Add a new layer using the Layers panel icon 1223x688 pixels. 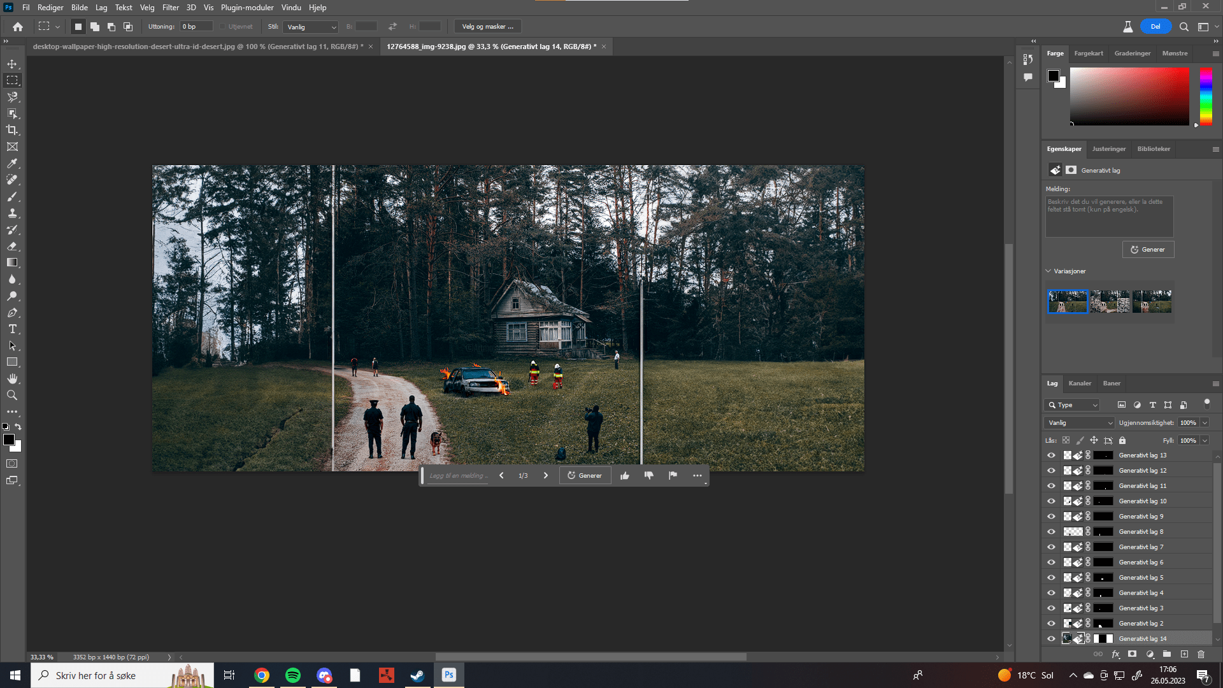1184,654
